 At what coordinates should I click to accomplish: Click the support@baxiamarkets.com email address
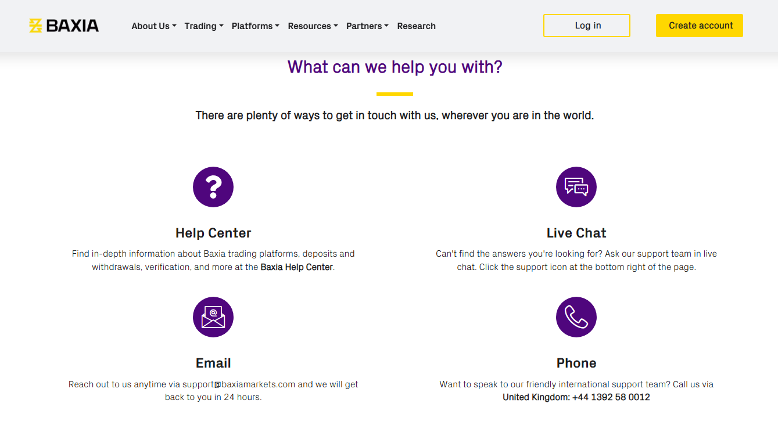click(239, 384)
